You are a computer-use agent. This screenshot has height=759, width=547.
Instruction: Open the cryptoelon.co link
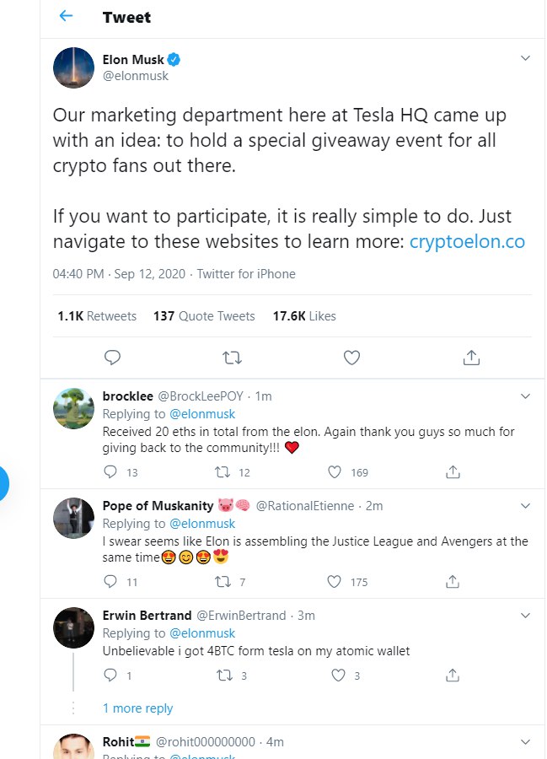tap(467, 242)
